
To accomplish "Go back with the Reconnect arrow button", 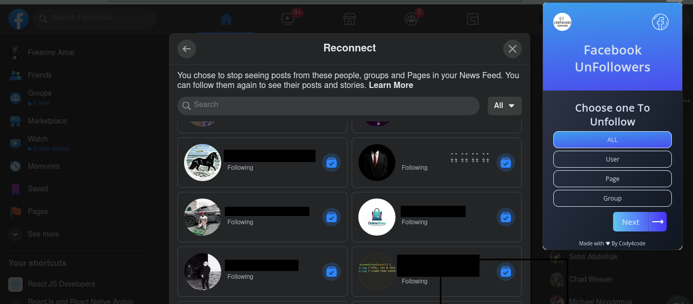I will click(187, 49).
